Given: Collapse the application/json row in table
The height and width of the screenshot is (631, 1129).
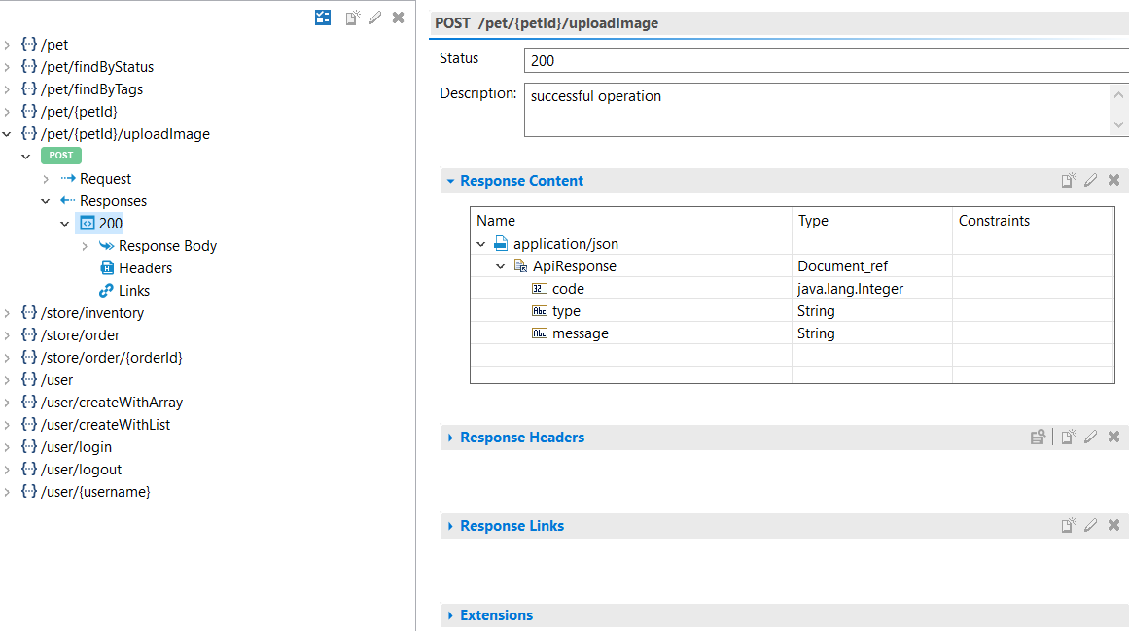Looking at the screenshot, I should tap(481, 244).
